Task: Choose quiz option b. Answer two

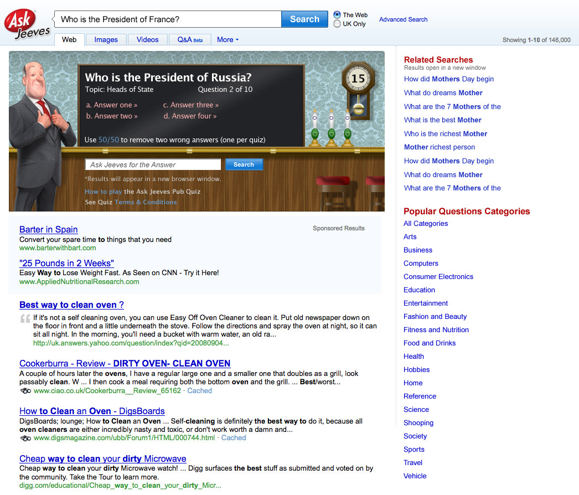Action: (111, 116)
